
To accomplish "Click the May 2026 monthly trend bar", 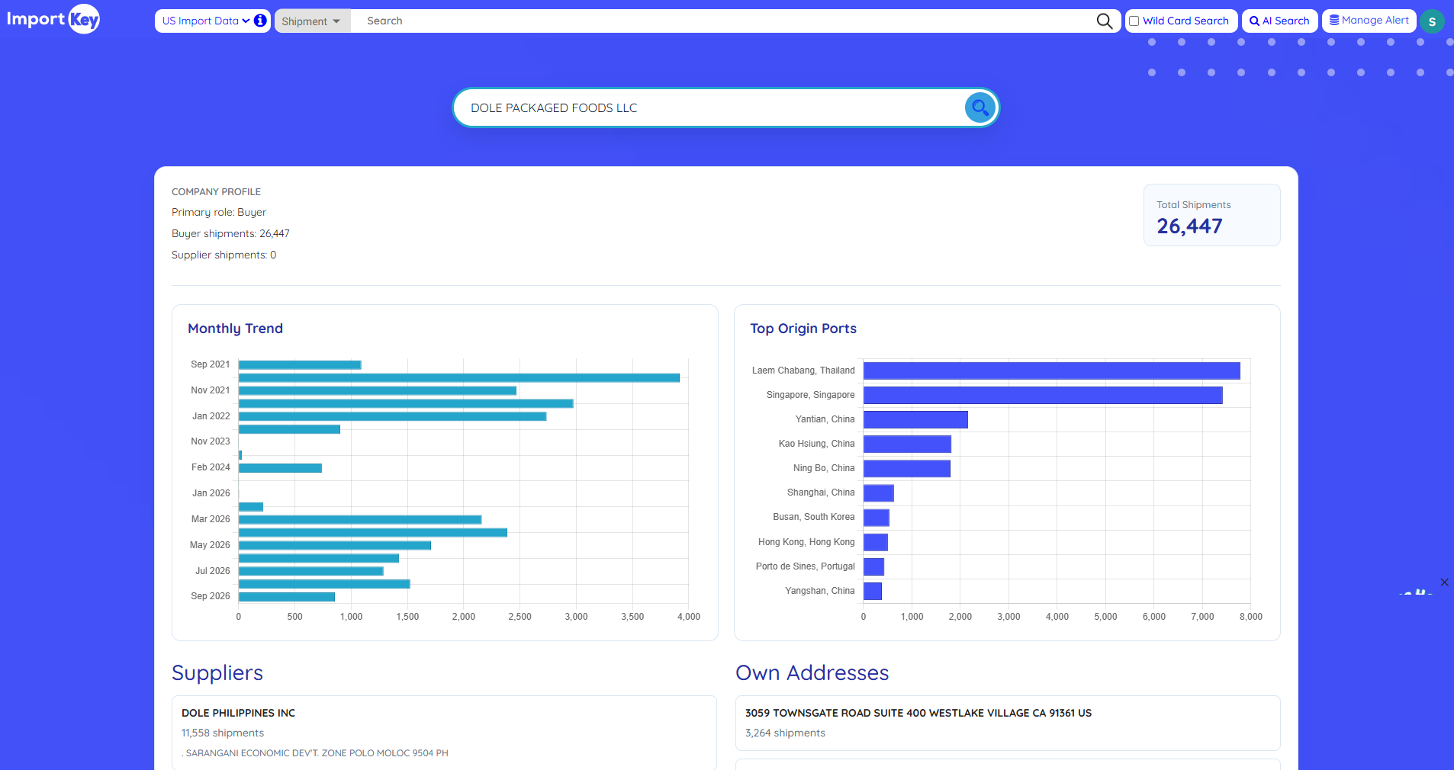I will (x=335, y=545).
